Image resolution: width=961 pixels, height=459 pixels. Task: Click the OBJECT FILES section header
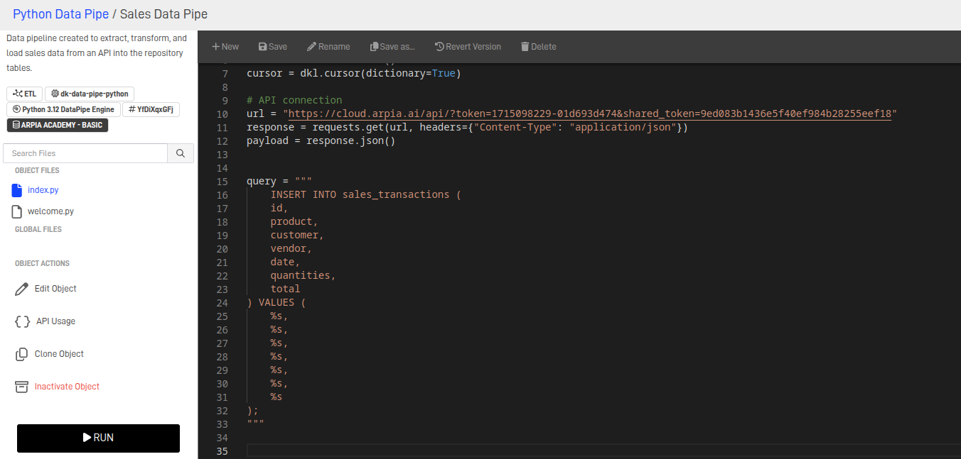[x=37, y=170]
